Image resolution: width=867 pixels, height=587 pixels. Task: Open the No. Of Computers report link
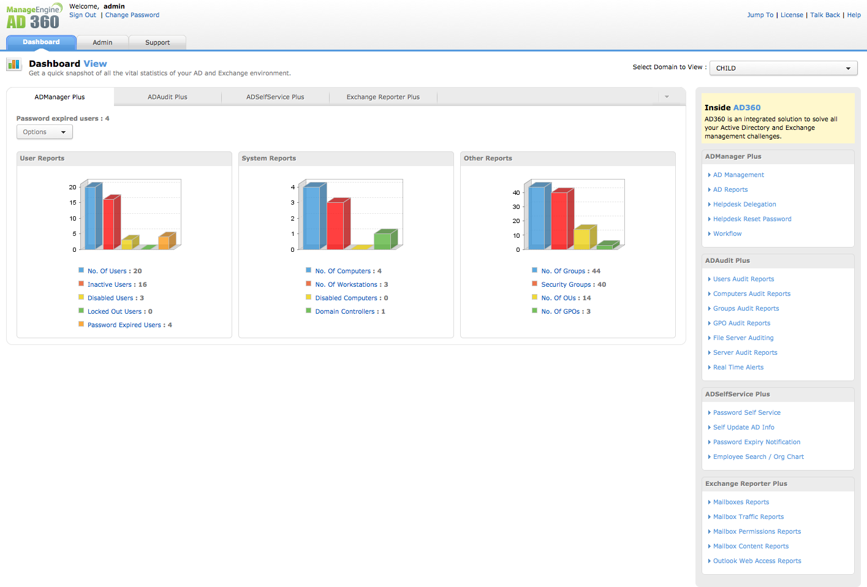[x=343, y=271]
